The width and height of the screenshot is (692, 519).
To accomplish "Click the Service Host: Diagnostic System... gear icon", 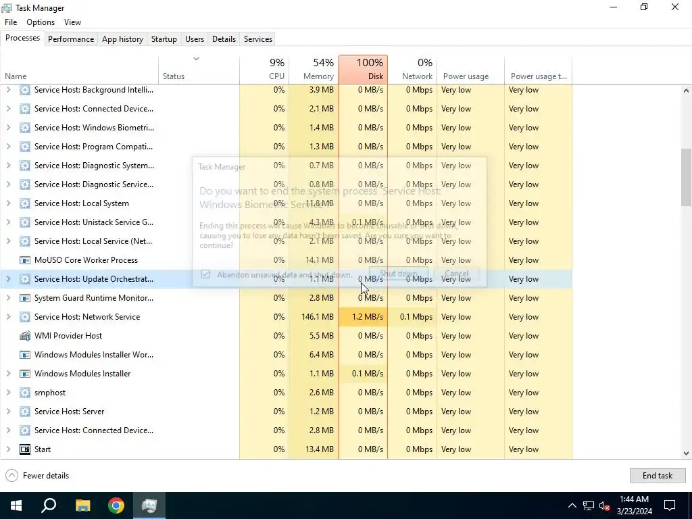I will (25, 166).
